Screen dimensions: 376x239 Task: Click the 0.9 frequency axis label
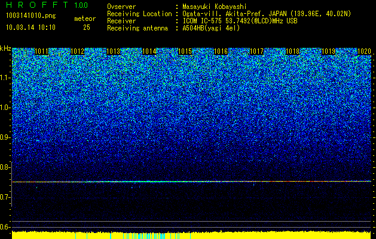[x=5, y=137]
